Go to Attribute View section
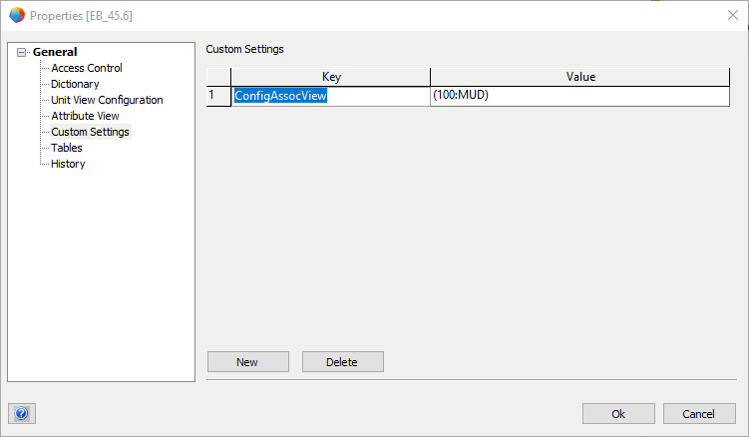The image size is (749, 437). 85,116
